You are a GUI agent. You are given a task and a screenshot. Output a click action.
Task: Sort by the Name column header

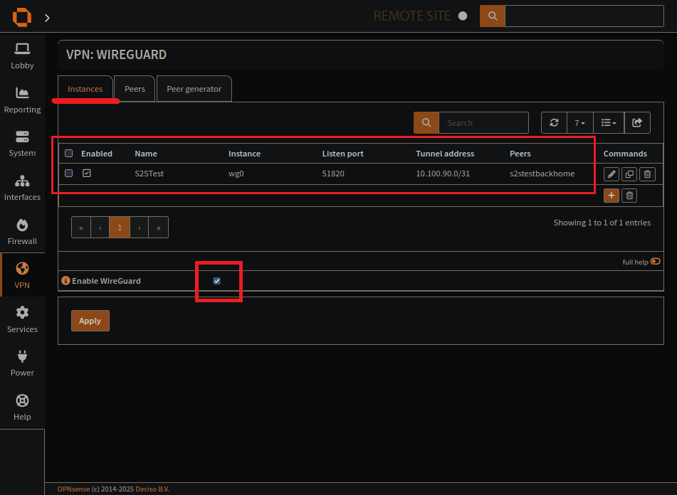(146, 154)
